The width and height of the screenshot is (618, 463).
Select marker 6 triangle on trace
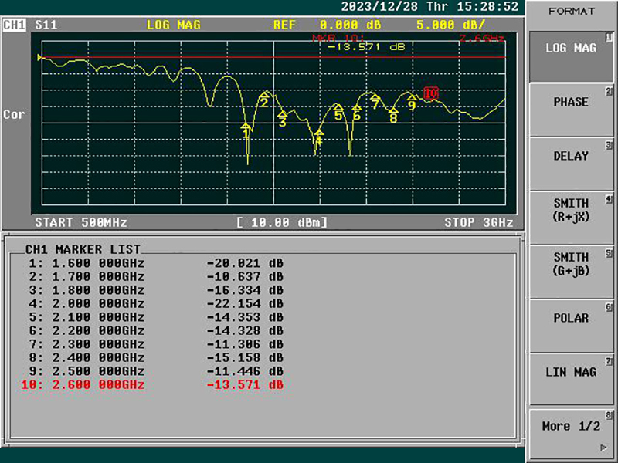pyautogui.click(x=357, y=108)
